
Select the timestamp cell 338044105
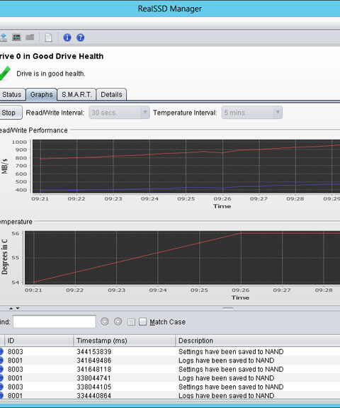94,387
